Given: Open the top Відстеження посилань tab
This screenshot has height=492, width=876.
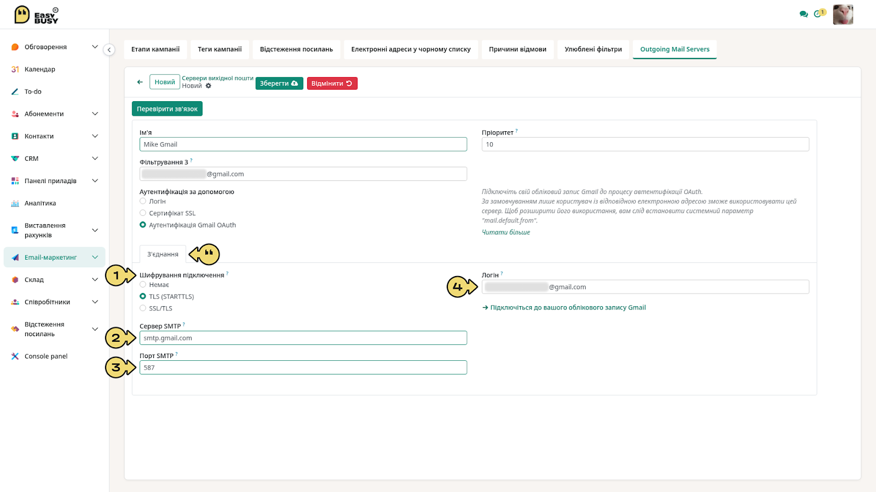Looking at the screenshot, I should click(296, 49).
